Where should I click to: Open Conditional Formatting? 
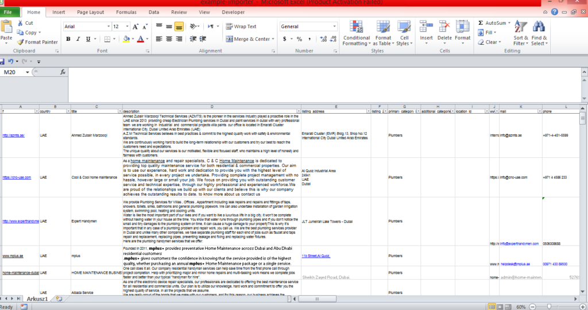(356, 33)
